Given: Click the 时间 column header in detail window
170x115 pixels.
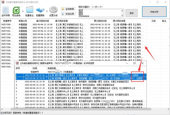Looking at the screenshot, I should [35, 68].
